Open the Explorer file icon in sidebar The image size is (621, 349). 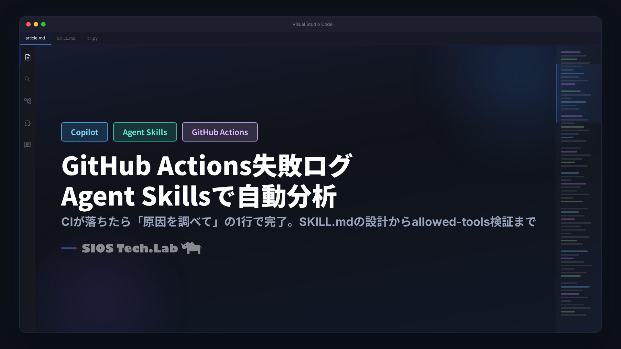click(x=28, y=57)
